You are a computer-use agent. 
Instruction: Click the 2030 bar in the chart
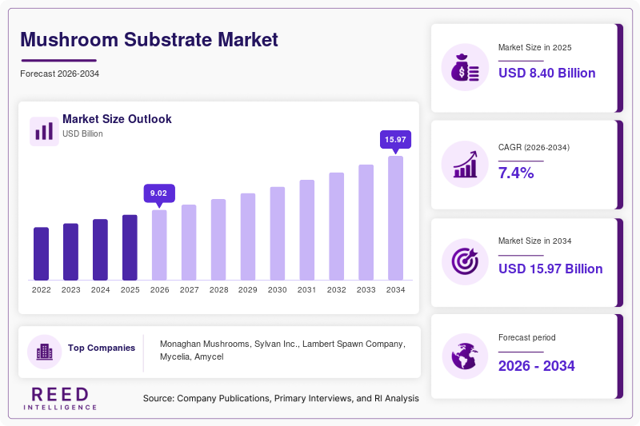tap(278, 233)
